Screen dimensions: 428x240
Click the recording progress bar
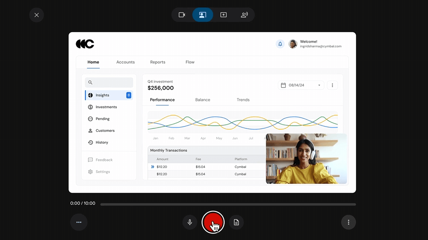pyautogui.click(x=228, y=204)
